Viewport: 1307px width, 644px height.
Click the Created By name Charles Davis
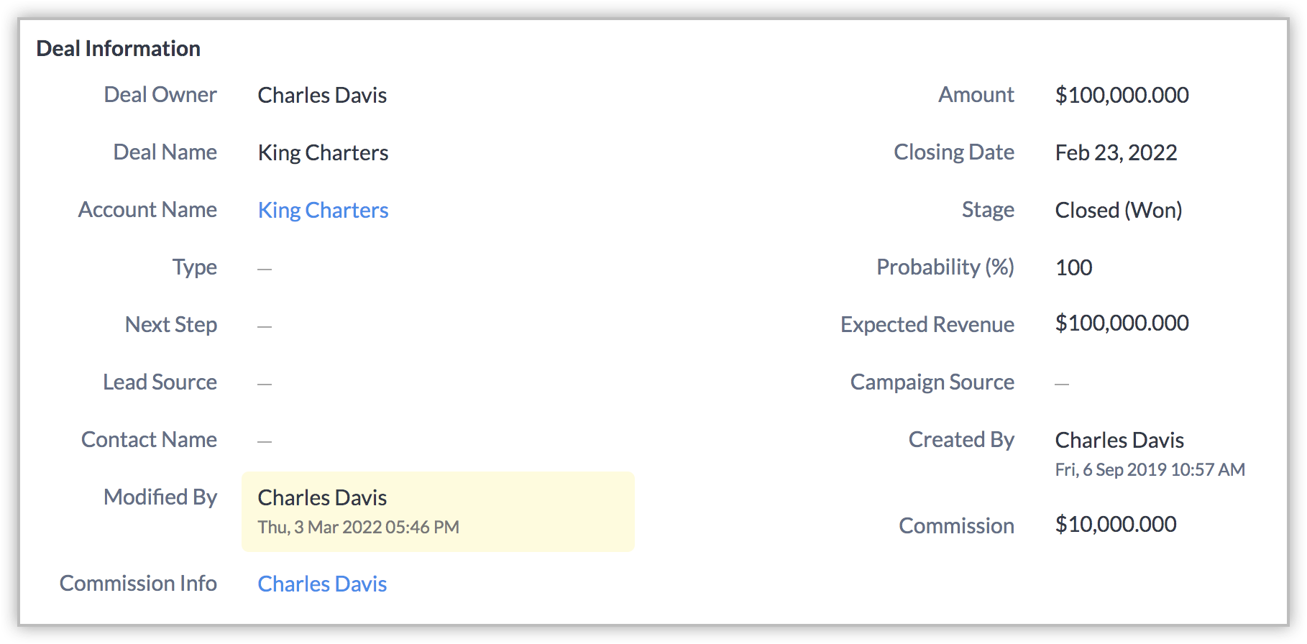pos(1119,440)
